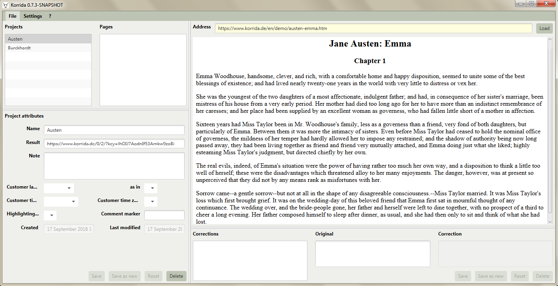Open the 'as in' dropdown

pos(151,188)
